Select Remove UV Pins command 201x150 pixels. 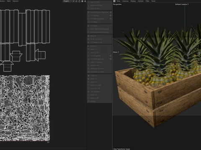point(100,5)
